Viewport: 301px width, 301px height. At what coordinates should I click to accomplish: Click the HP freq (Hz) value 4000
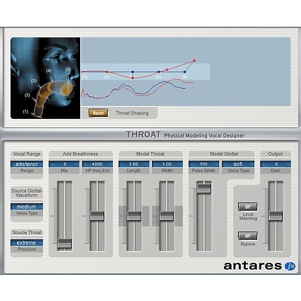tap(97, 164)
